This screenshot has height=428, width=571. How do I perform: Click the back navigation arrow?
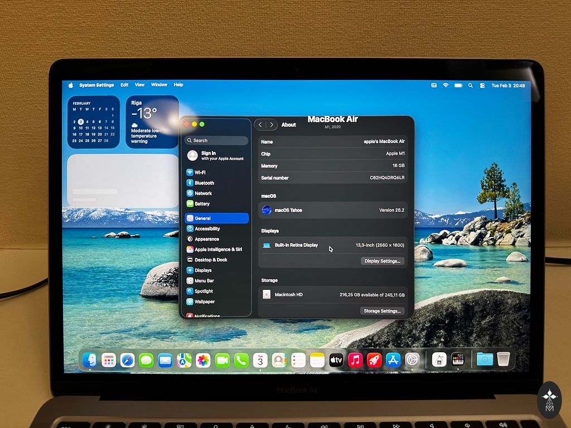click(260, 125)
